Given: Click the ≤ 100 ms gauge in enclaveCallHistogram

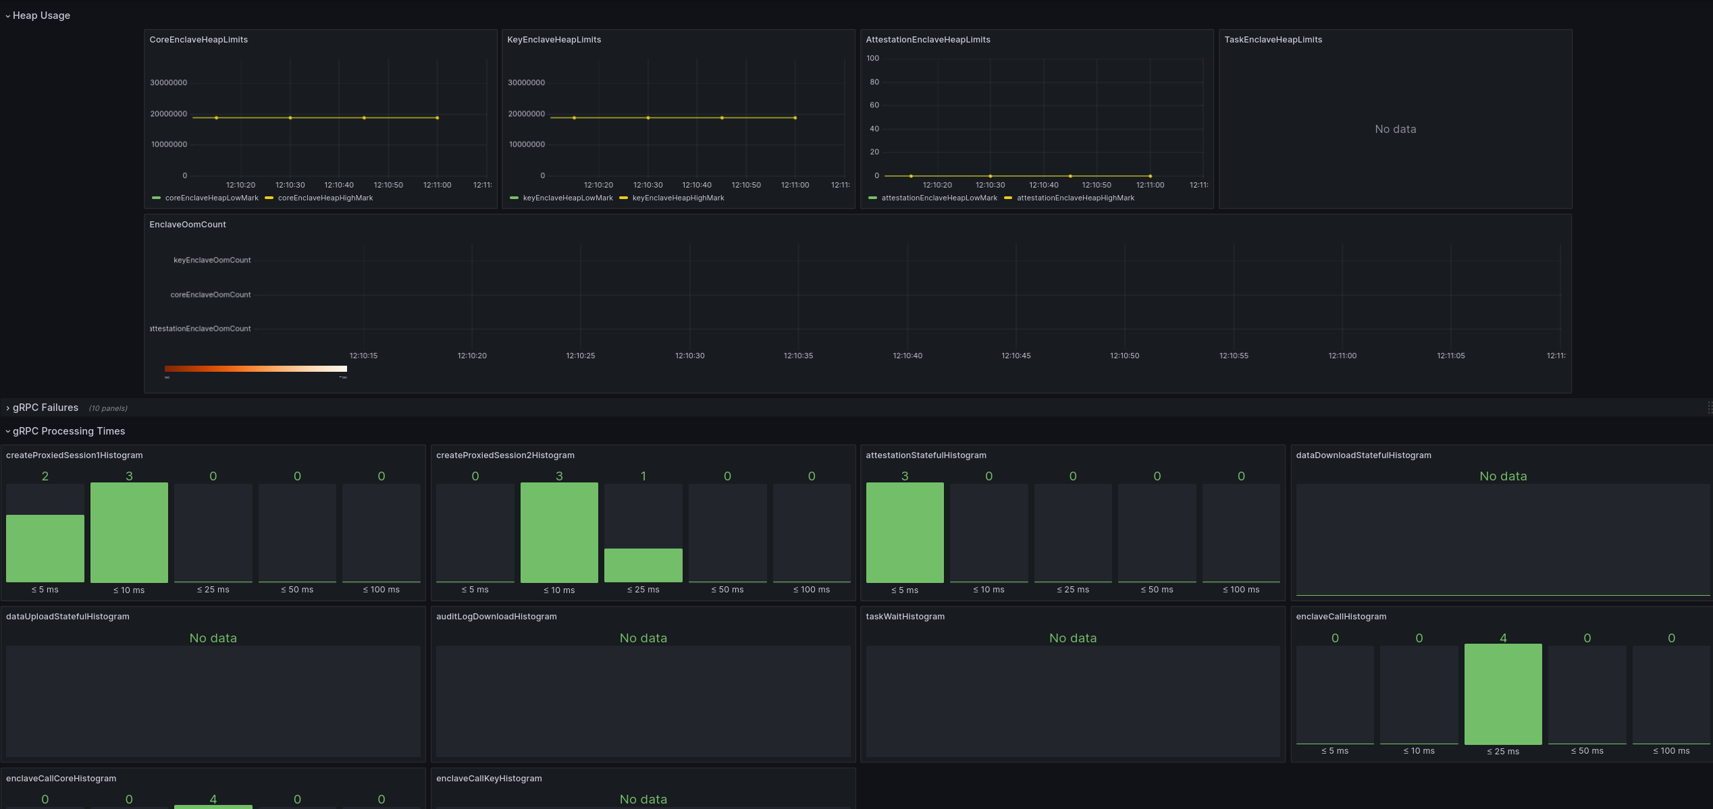Looking at the screenshot, I should pos(1671,695).
